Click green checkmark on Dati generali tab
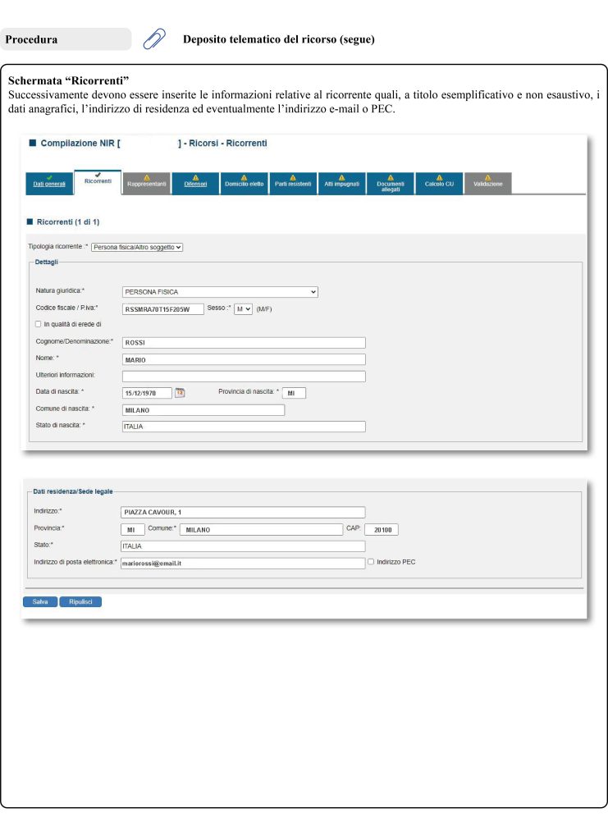Viewport: 608px width, 840px height. pos(49,176)
